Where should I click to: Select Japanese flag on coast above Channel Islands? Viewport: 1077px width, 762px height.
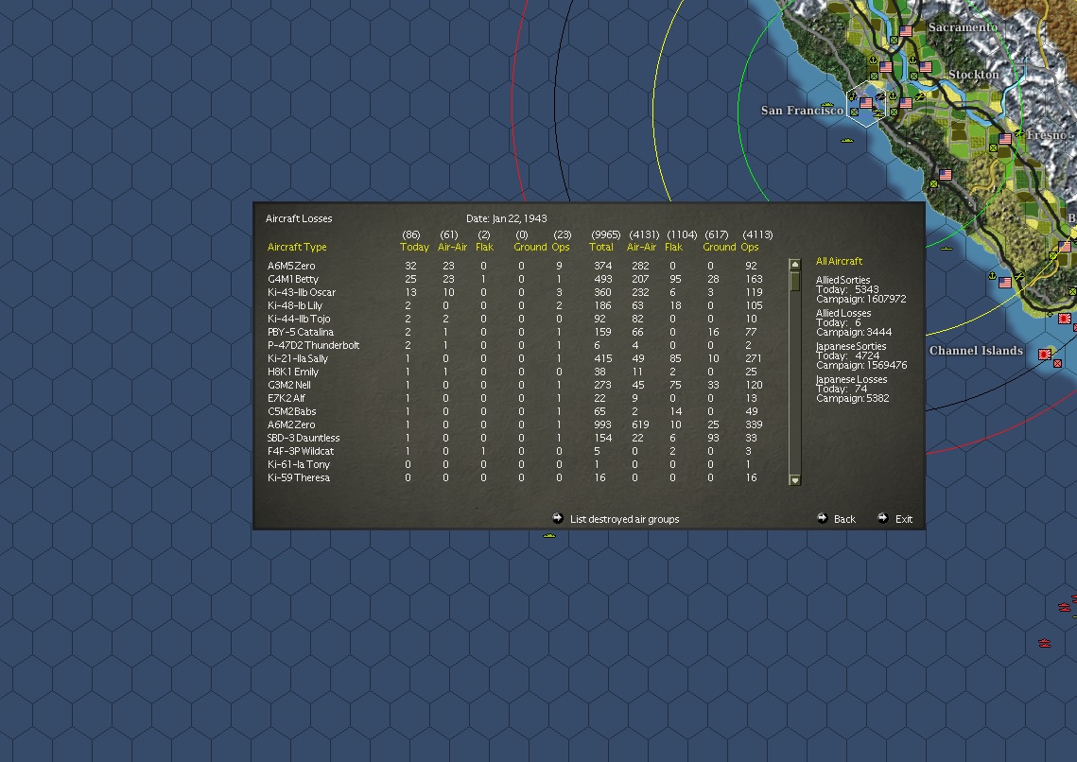tap(1064, 318)
